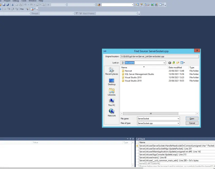Go back to last folder visited in dialog
Image resolution: width=215 pixels, height=169 pixels.
tap(170, 63)
